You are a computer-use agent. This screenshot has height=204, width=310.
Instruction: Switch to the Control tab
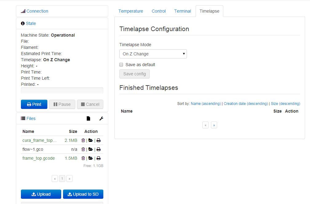[x=159, y=11]
